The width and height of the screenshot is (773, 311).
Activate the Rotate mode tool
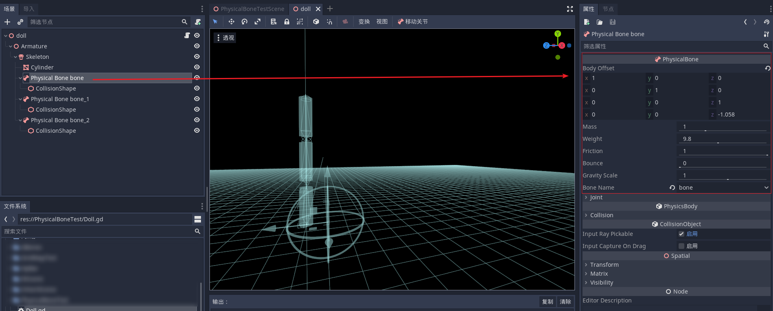(x=245, y=22)
